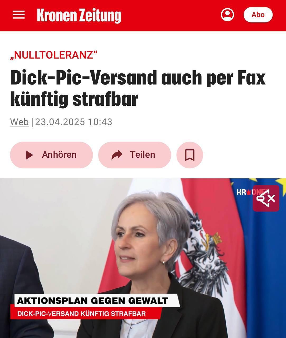Open the user profile icon

point(227,15)
